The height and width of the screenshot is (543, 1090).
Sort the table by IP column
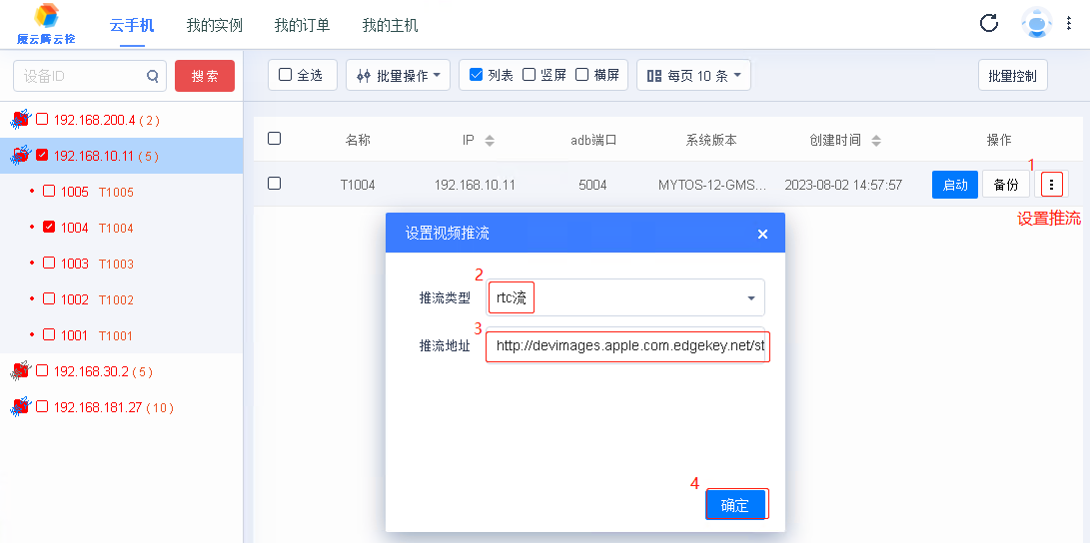coord(490,141)
